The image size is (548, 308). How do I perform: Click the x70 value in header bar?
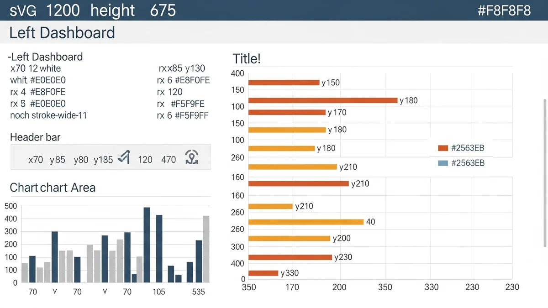(x=36, y=160)
